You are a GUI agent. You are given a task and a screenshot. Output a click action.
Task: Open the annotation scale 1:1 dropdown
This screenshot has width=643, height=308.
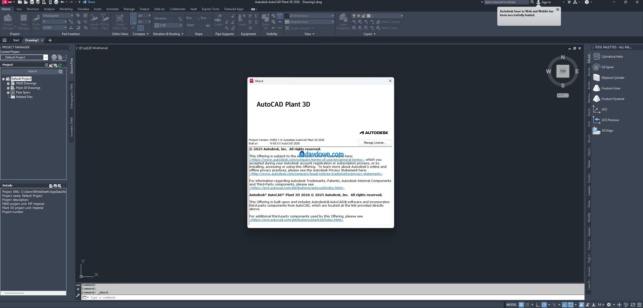[x=601, y=305]
